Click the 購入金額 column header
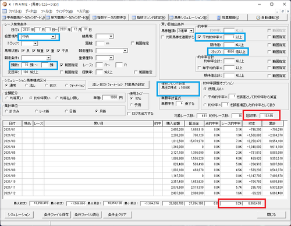Viewport: 291px width, 226px height. click(173, 123)
